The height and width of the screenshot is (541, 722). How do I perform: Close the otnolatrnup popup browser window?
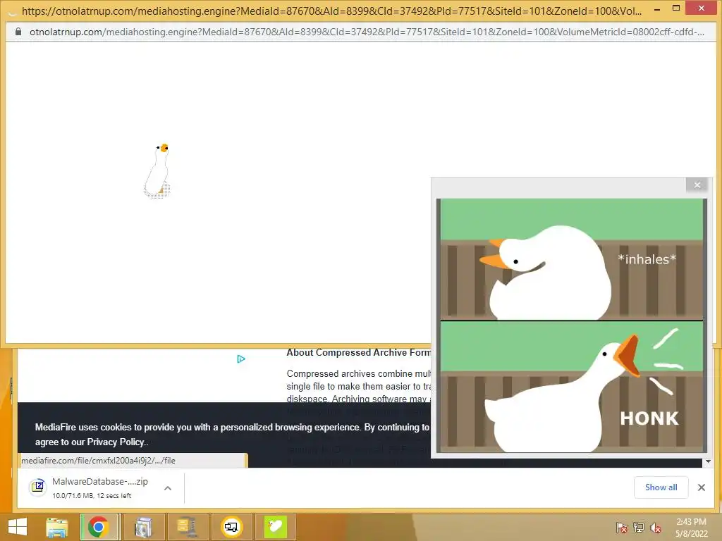pyautogui.click(x=702, y=8)
